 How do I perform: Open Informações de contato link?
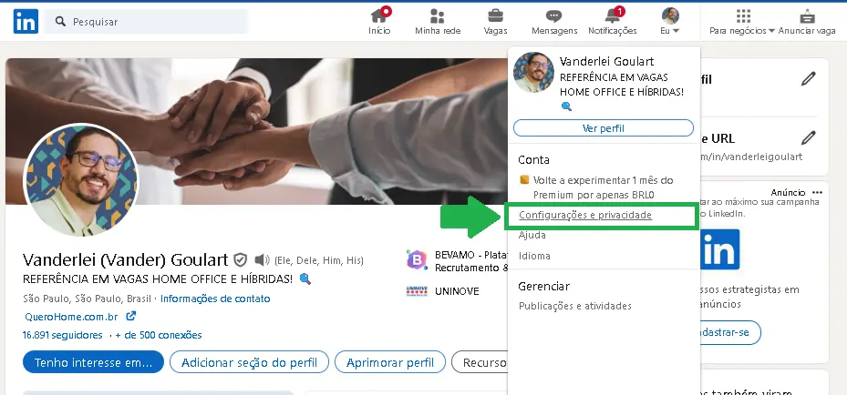click(215, 299)
